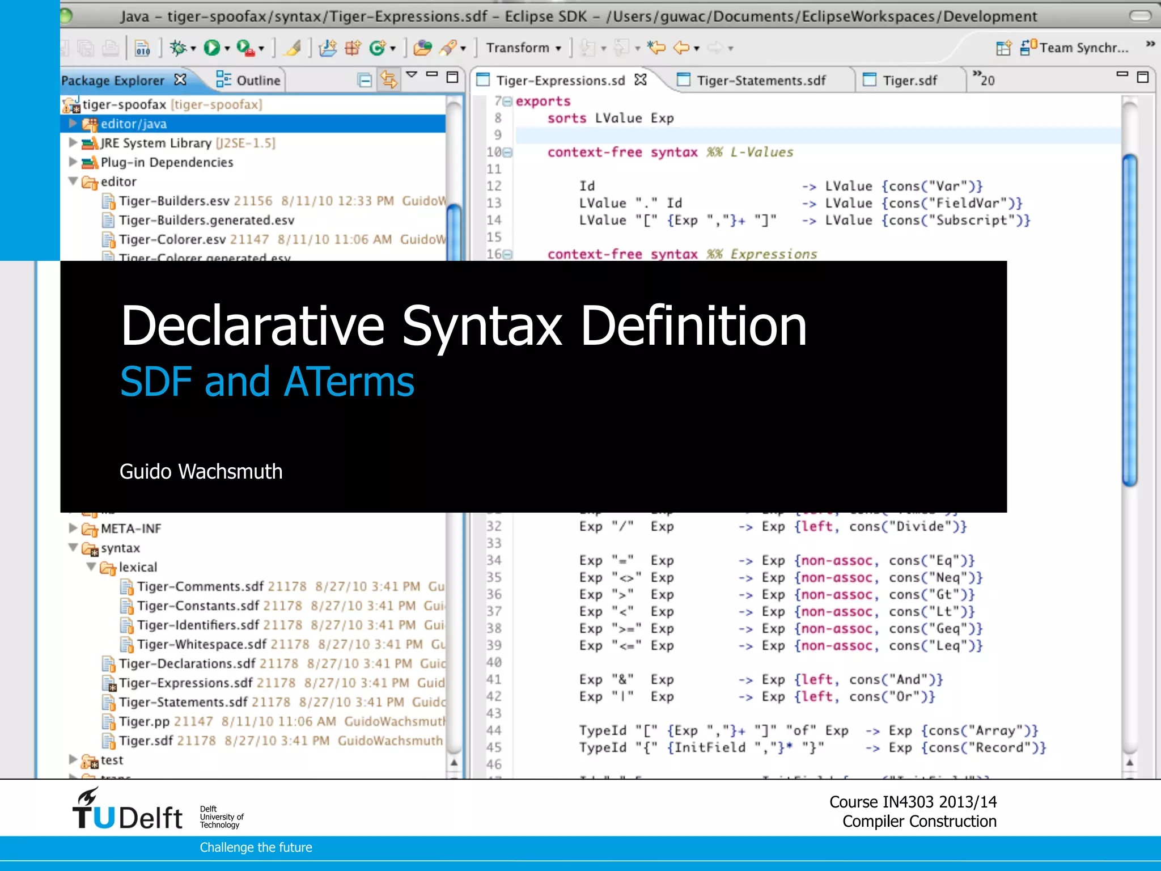
Task: Click the New Java Class icon
Action: 378,48
